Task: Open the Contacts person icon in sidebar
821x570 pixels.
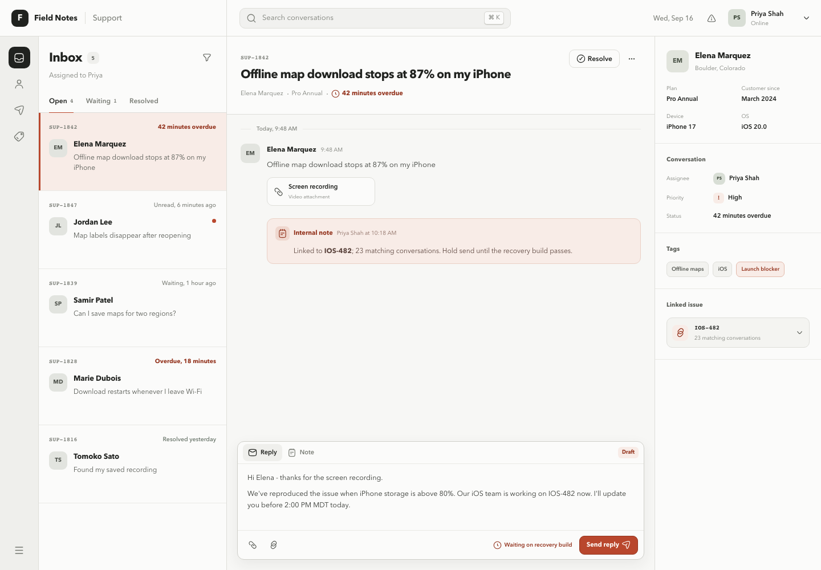Action: 19,84
